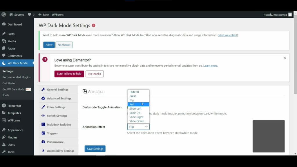Click the mesoumya avatar in admin bar
The height and width of the screenshot is (167, 297).
(x=290, y=14)
